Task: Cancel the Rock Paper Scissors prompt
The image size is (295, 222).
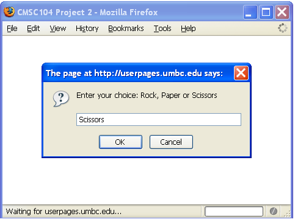Action: 171,142
